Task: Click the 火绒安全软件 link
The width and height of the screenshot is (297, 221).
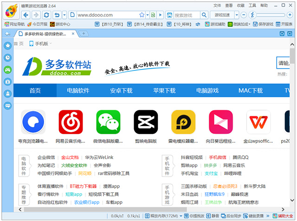Action: (74, 165)
